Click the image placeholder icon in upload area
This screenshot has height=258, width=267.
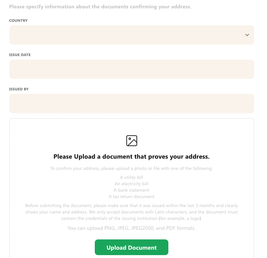tap(132, 141)
